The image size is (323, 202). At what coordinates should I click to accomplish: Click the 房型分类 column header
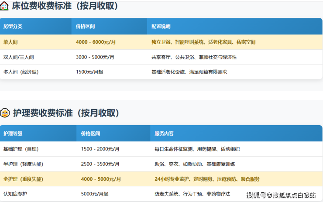tap(13, 27)
